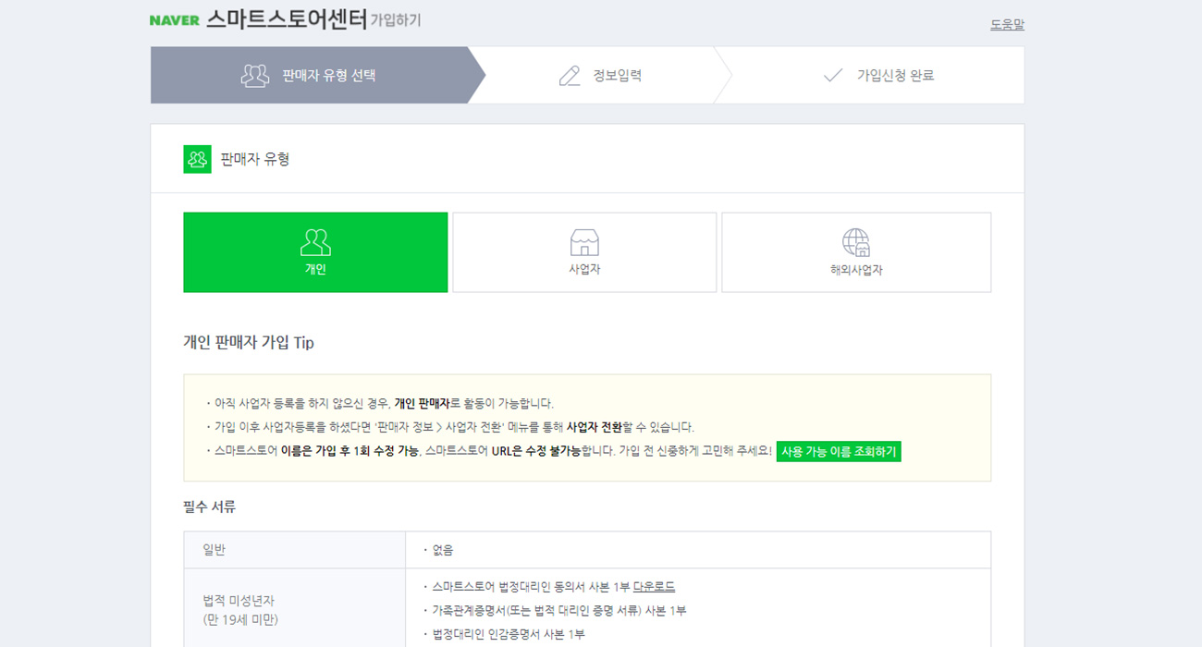Viewport: 1202px width, 647px height.
Task: Choose the 사업자 seller type
Action: click(584, 252)
